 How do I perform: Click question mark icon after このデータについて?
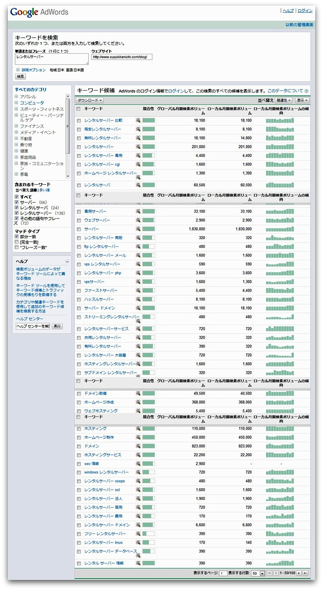pyautogui.click(x=306, y=91)
